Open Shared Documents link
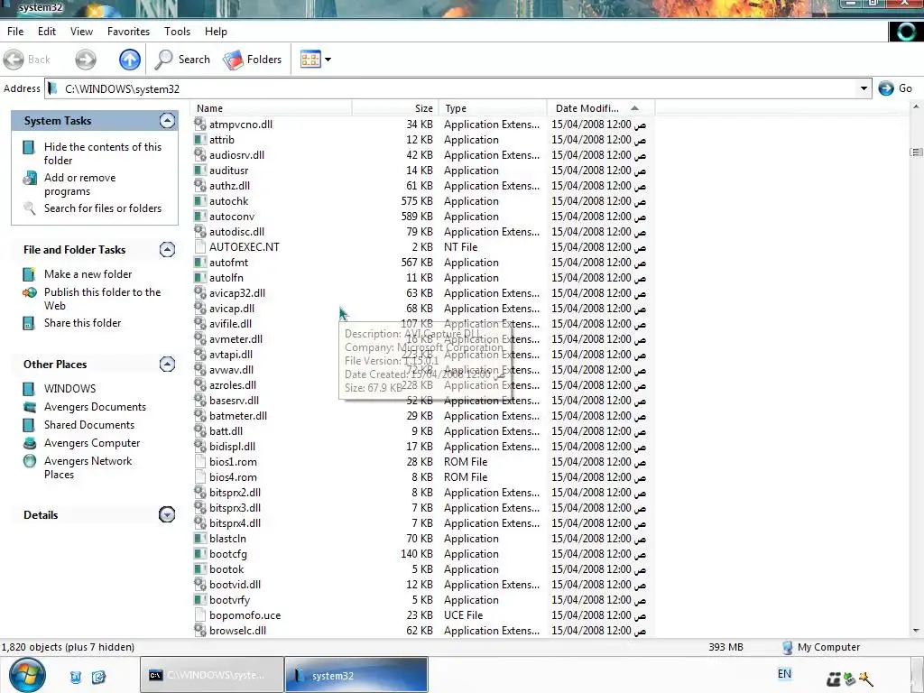 tap(89, 425)
